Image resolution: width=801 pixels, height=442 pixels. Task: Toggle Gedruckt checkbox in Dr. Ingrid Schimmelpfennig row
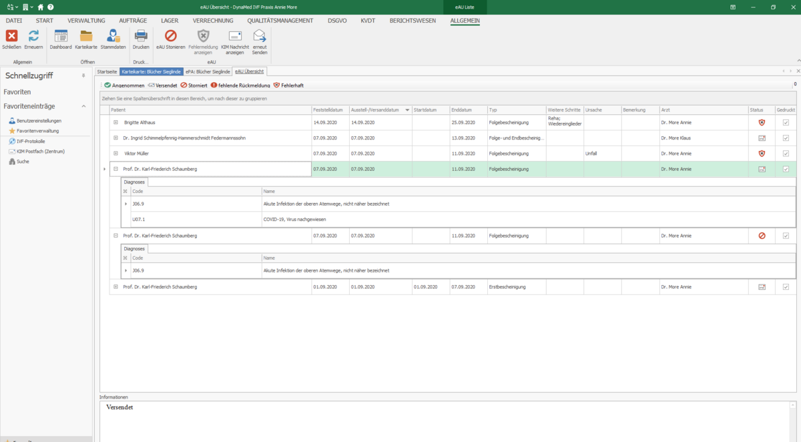tap(786, 138)
